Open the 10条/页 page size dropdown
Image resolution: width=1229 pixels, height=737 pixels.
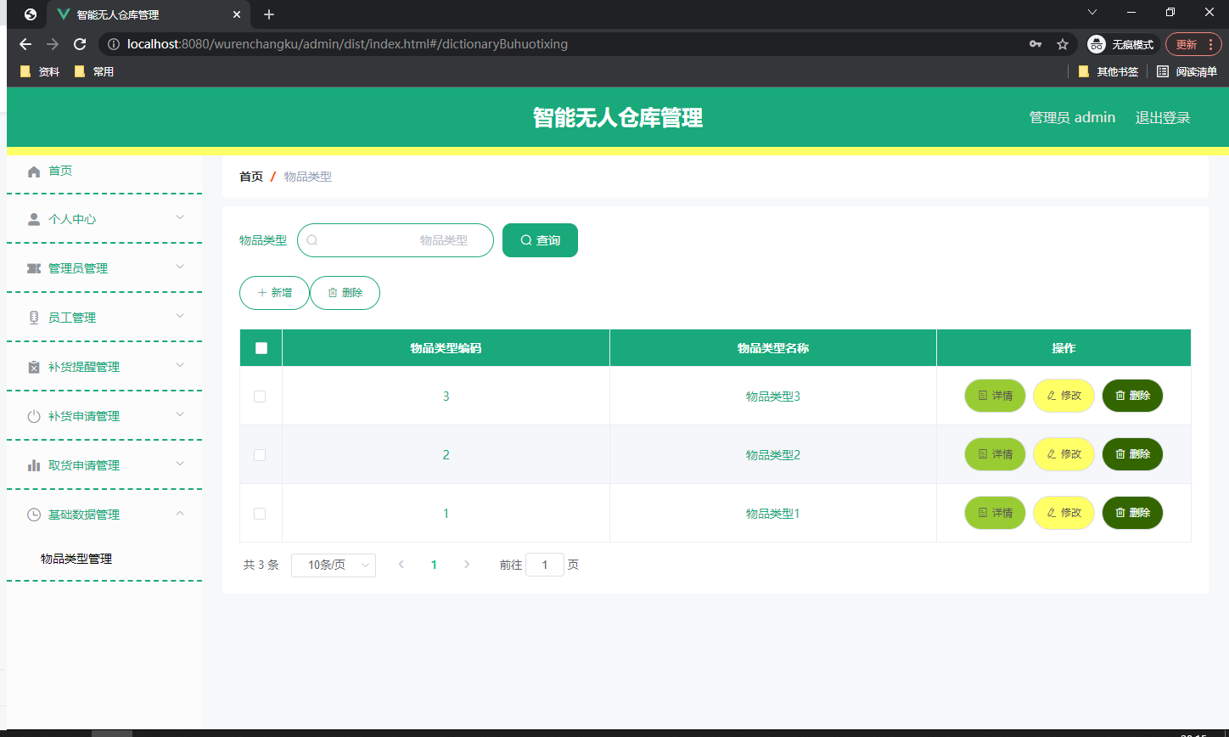coord(334,565)
